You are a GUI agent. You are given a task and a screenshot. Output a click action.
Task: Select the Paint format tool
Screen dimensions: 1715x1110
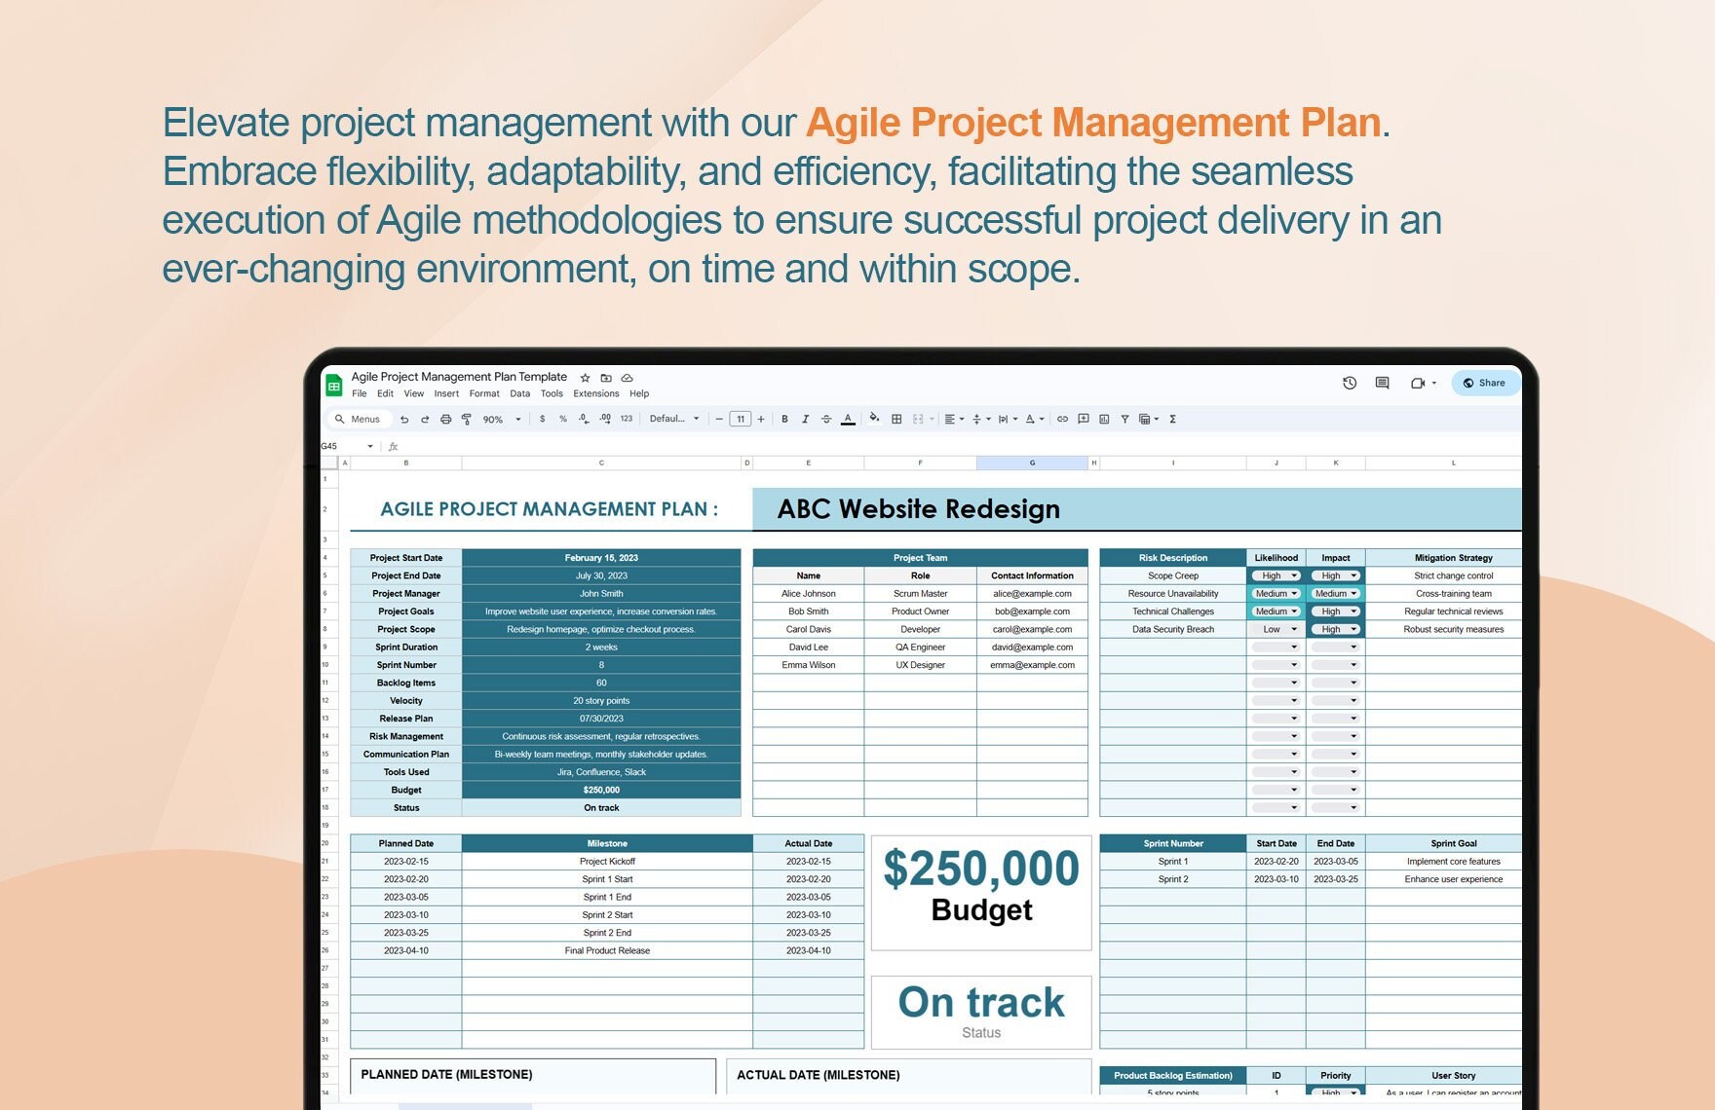pyautogui.click(x=466, y=418)
